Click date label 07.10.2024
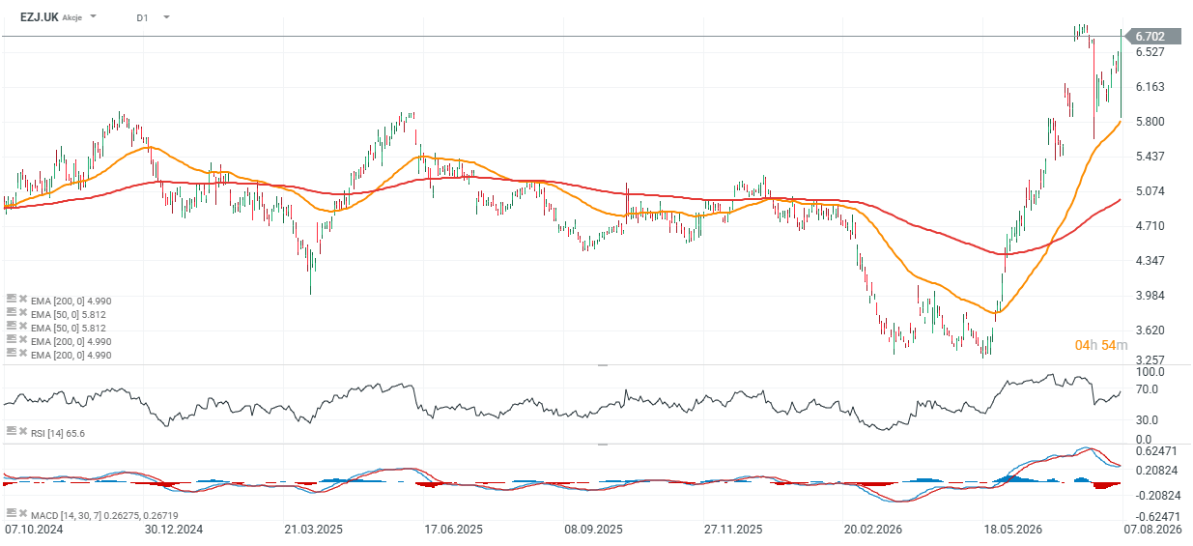Screen dimensions: 1193x546 (x=34, y=530)
